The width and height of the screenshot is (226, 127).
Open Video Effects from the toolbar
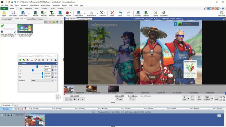coord(79,14)
